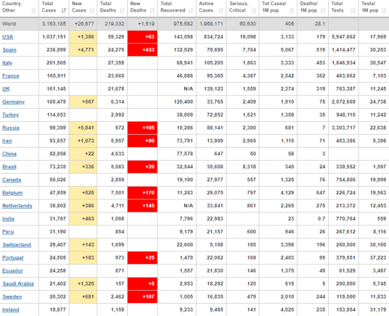The height and width of the screenshot is (316, 389).
Task: Click Deaths/1M pop sort icon
Action: pyautogui.click(x=323, y=10)
